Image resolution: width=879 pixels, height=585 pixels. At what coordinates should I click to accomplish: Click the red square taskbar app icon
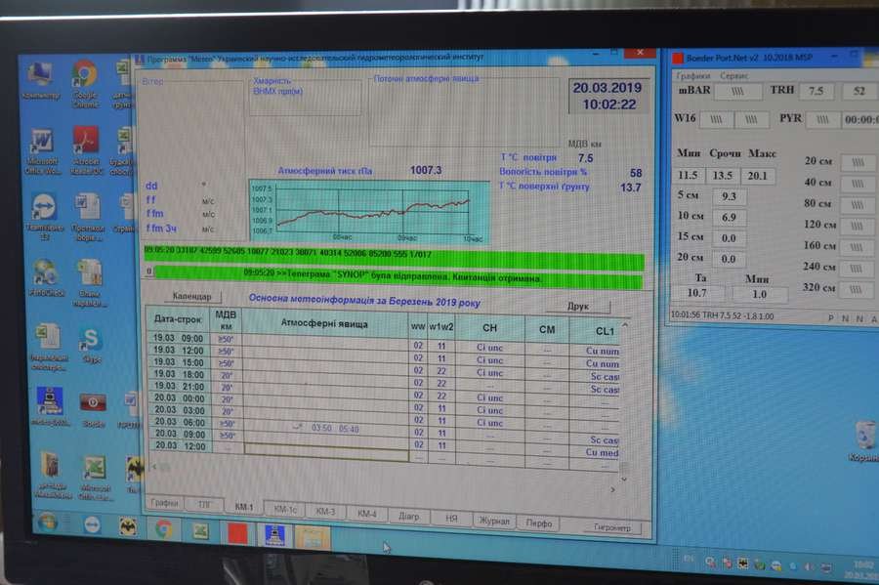[x=237, y=533]
